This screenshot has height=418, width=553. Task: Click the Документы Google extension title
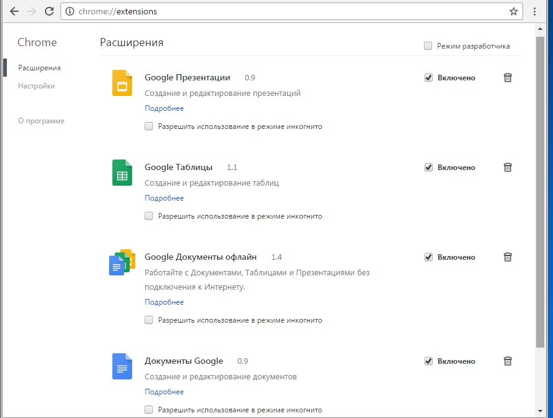184,361
